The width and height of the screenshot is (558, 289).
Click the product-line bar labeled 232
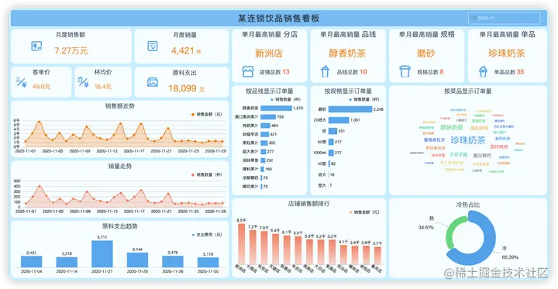coord(263,160)
